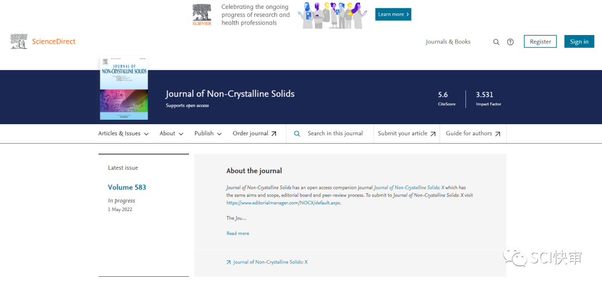Expand the Read more link
The height and width of the screenshot is (284, 602).
click(237, 233)
